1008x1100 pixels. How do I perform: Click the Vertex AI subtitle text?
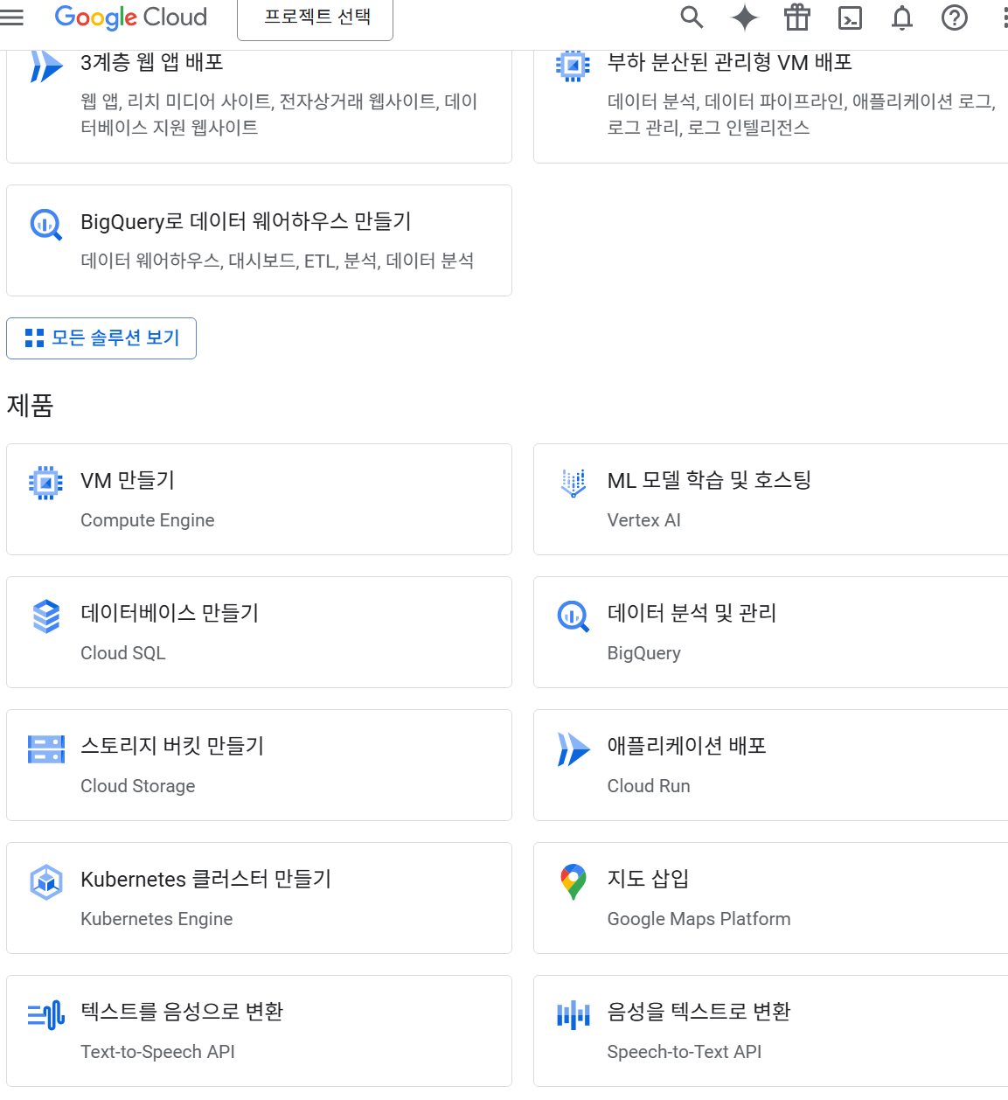tap(644, 520)
